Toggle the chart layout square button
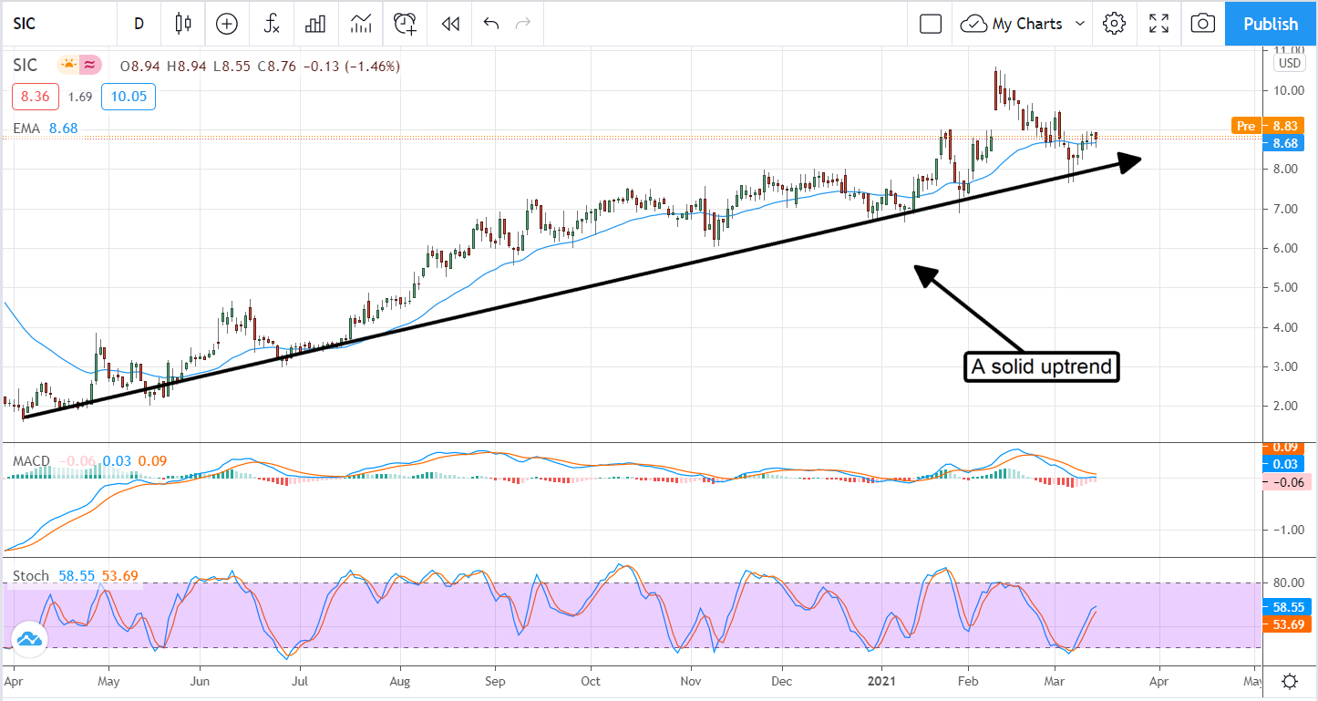Image resolution: width=1318 pixels, height=701 pixels. (x=930, y=24)
